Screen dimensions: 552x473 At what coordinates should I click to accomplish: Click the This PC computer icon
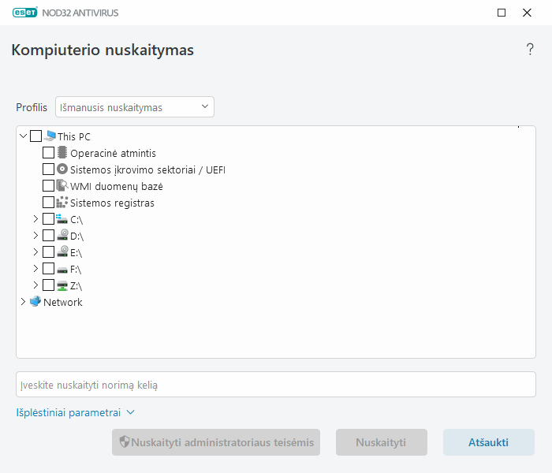pos(50,136)
